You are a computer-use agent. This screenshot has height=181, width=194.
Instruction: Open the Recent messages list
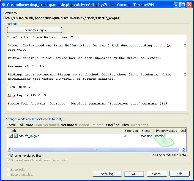(x=34, y=30)
